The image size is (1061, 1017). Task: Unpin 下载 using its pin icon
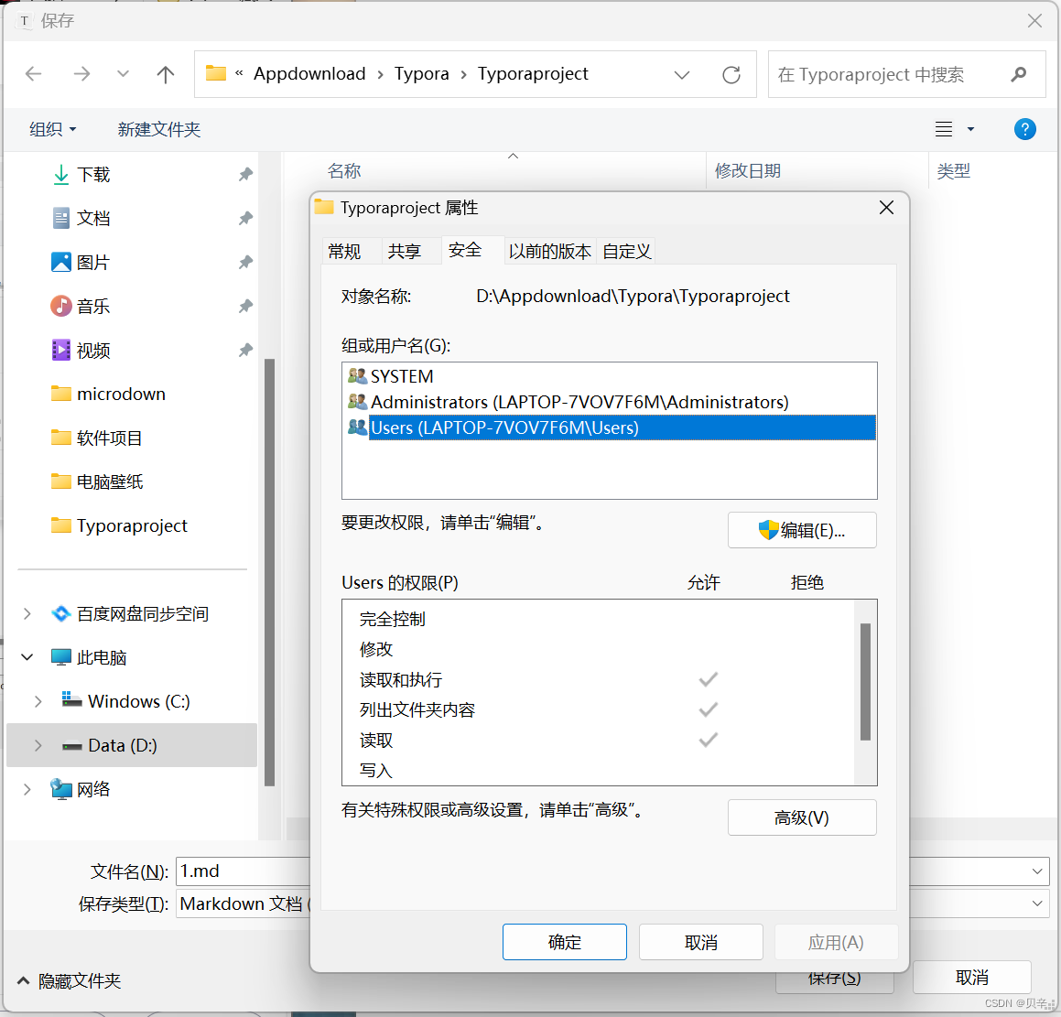click(x=245, y=175)
